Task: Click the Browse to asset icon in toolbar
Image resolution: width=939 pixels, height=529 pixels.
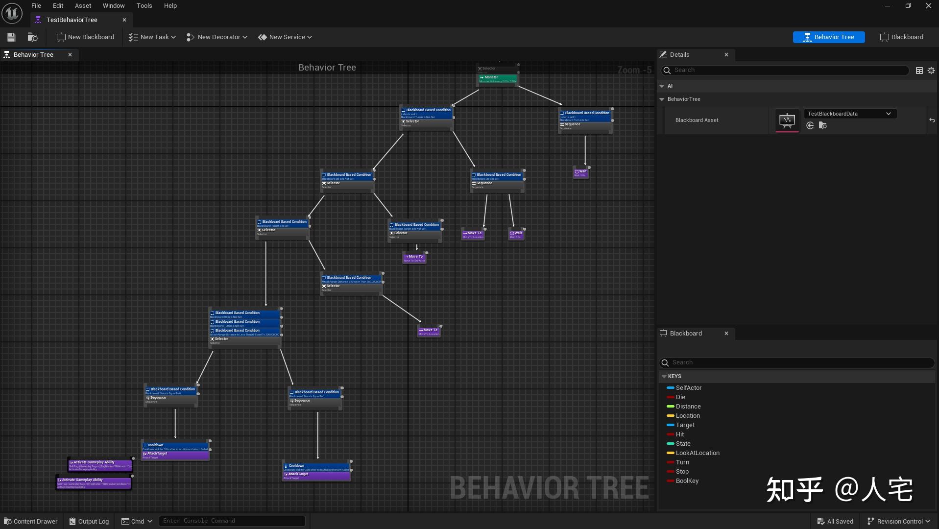Action: point(33,37)
